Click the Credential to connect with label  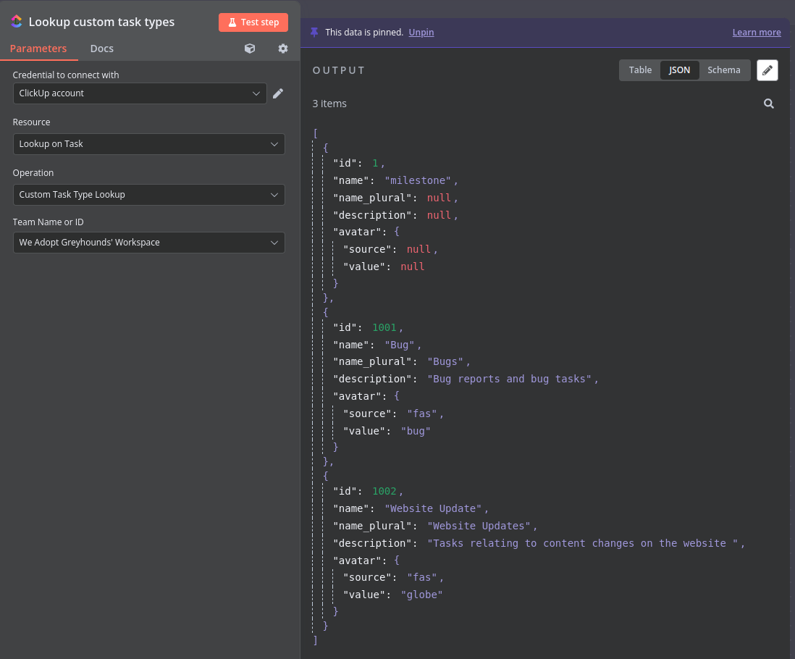coord(66,75)
